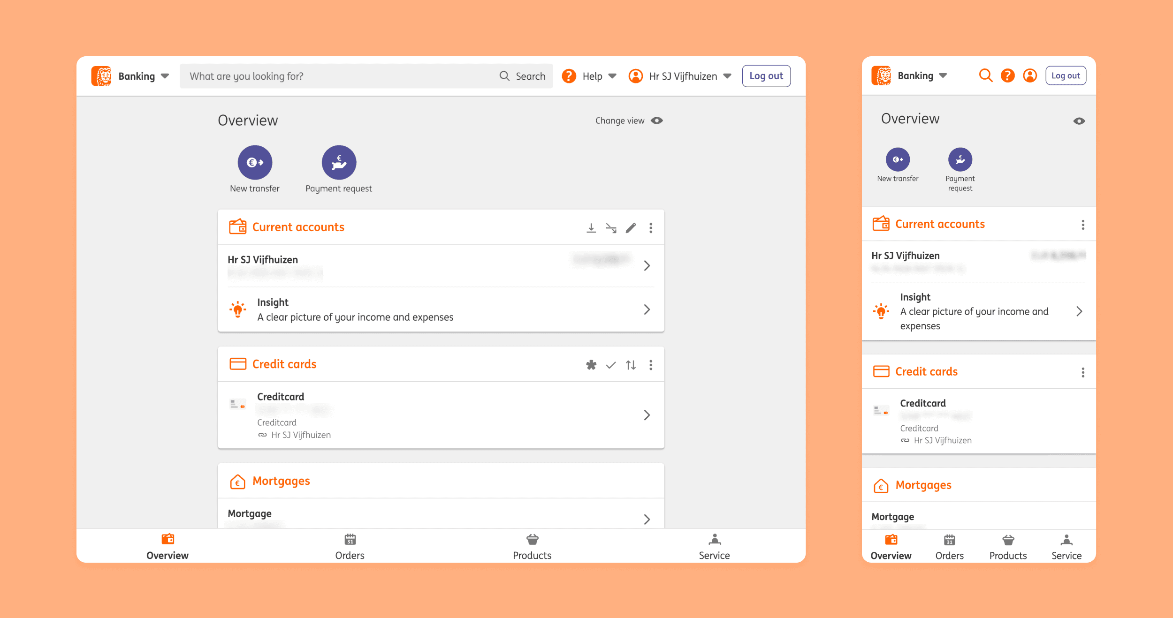Click up-down sort arrows in Credit cards

631,365
